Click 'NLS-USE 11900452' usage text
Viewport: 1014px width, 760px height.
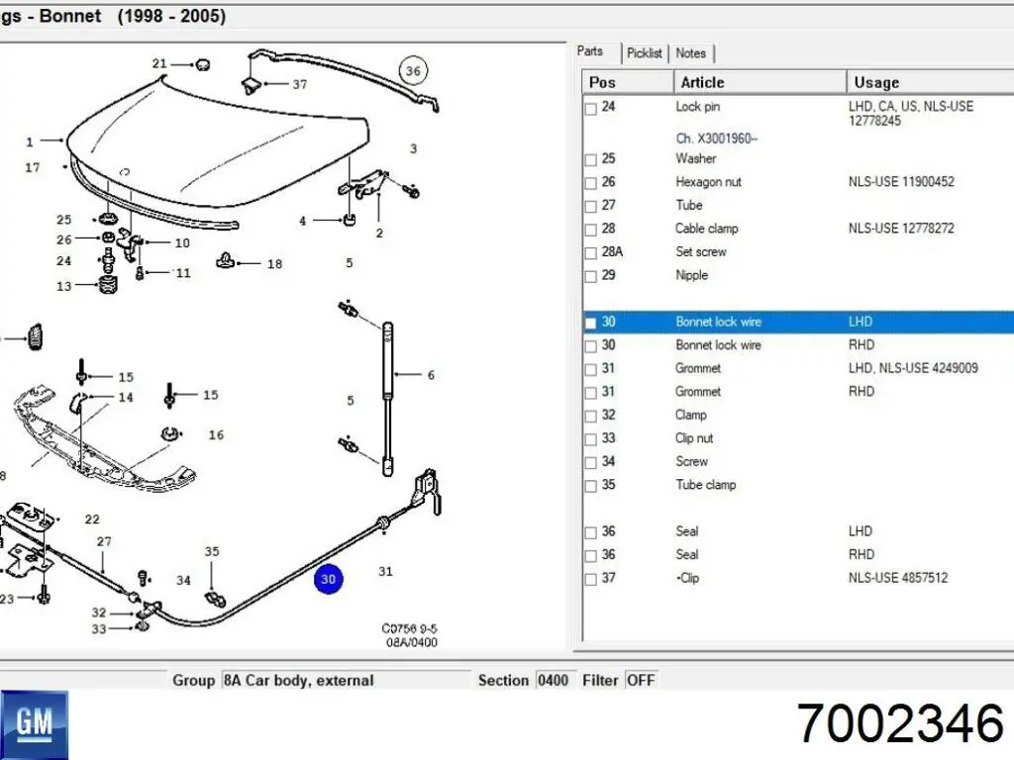[x=901, y=182]
